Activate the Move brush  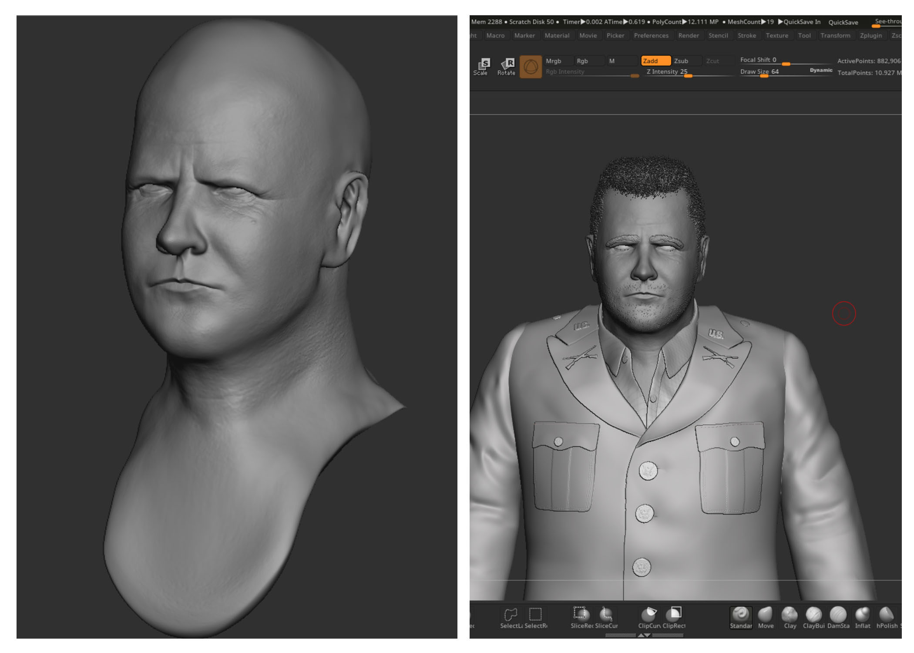tap(766, 618)
